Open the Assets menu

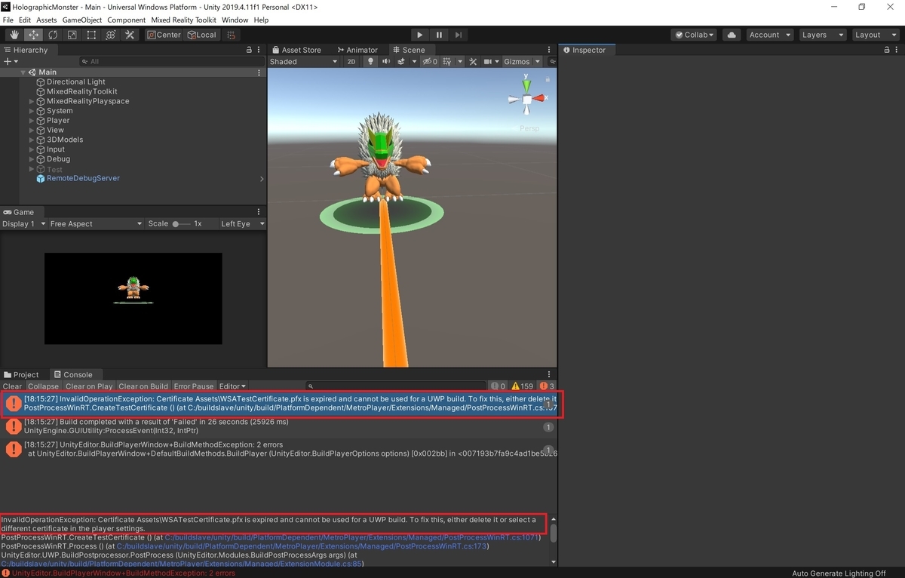[x=46, y=20]
